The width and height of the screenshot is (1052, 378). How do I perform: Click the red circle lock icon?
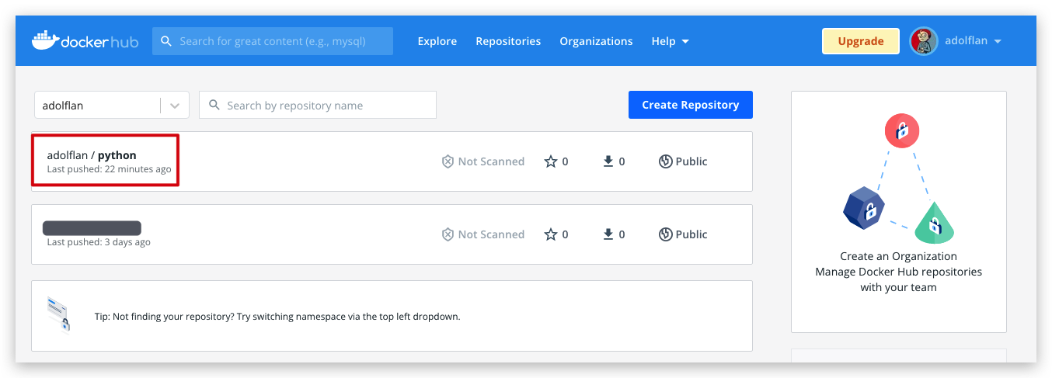[902, 130]
